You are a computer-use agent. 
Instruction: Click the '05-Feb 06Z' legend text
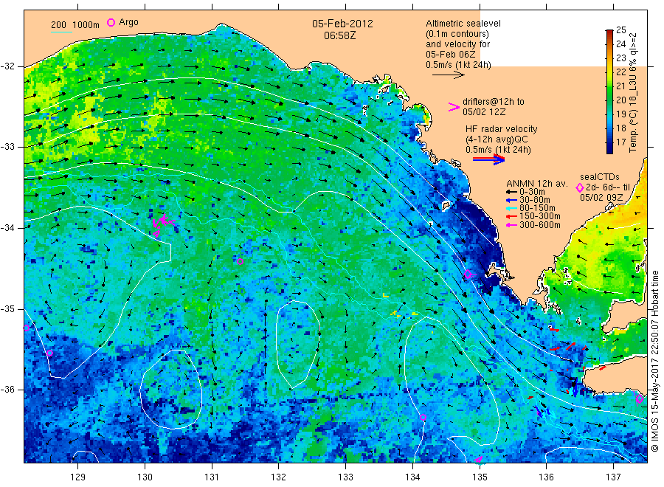tap(451, 55)
